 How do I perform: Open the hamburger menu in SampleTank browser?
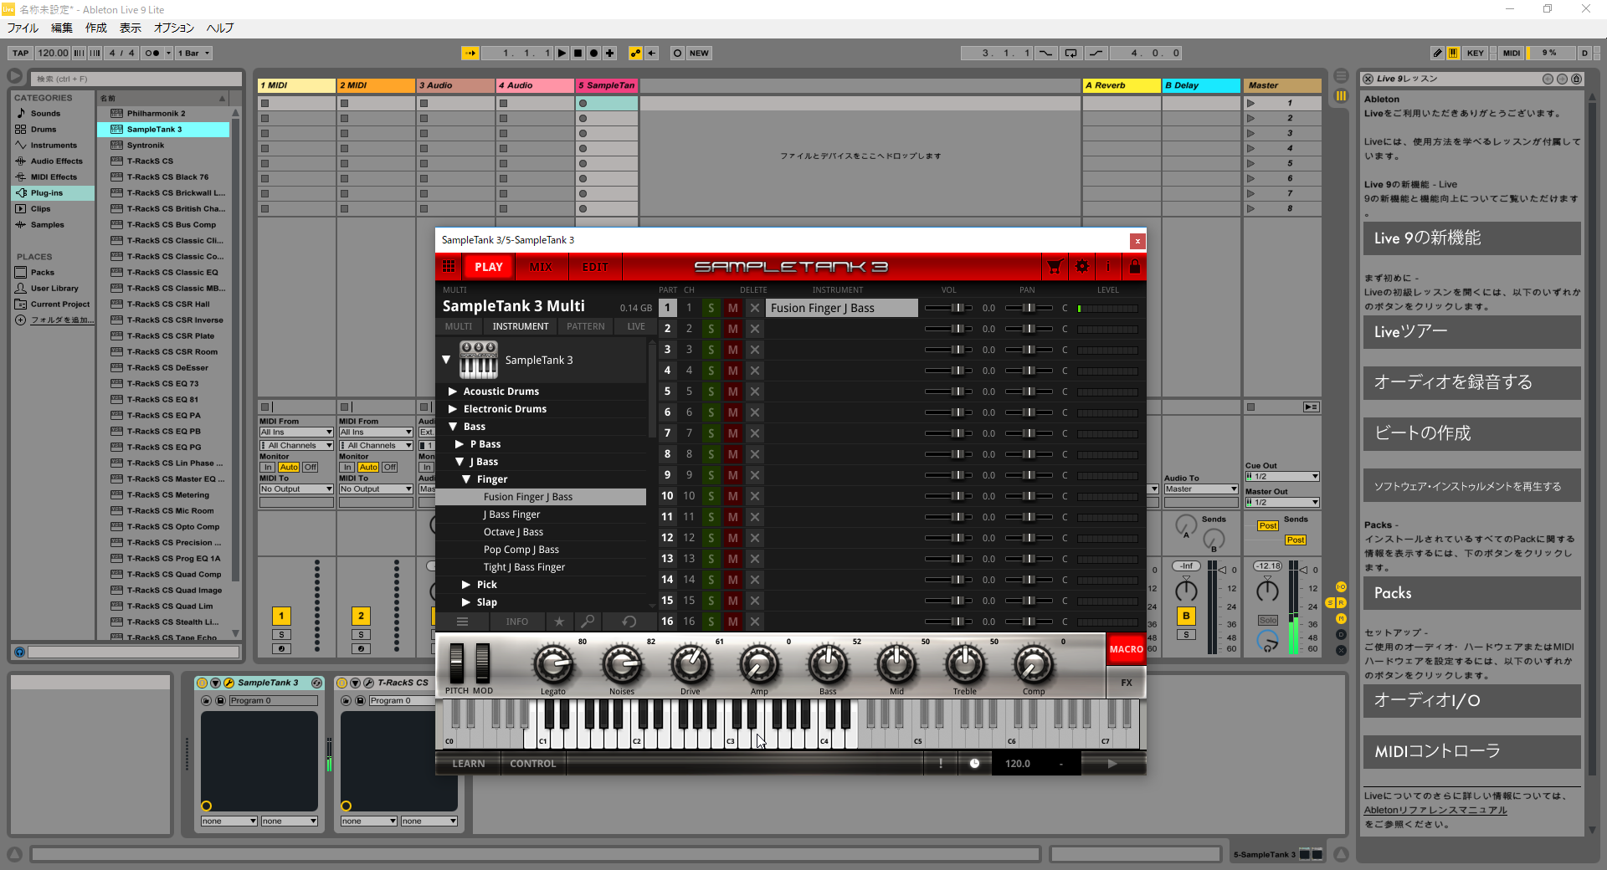click(x=462, y=622)
